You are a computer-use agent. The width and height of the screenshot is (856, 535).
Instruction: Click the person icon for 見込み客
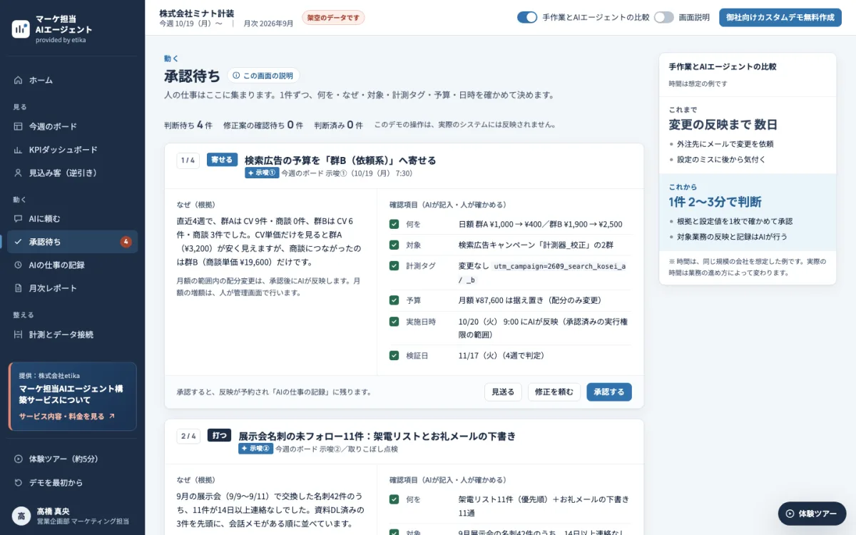pyautogui.click(x=19, y=173)
